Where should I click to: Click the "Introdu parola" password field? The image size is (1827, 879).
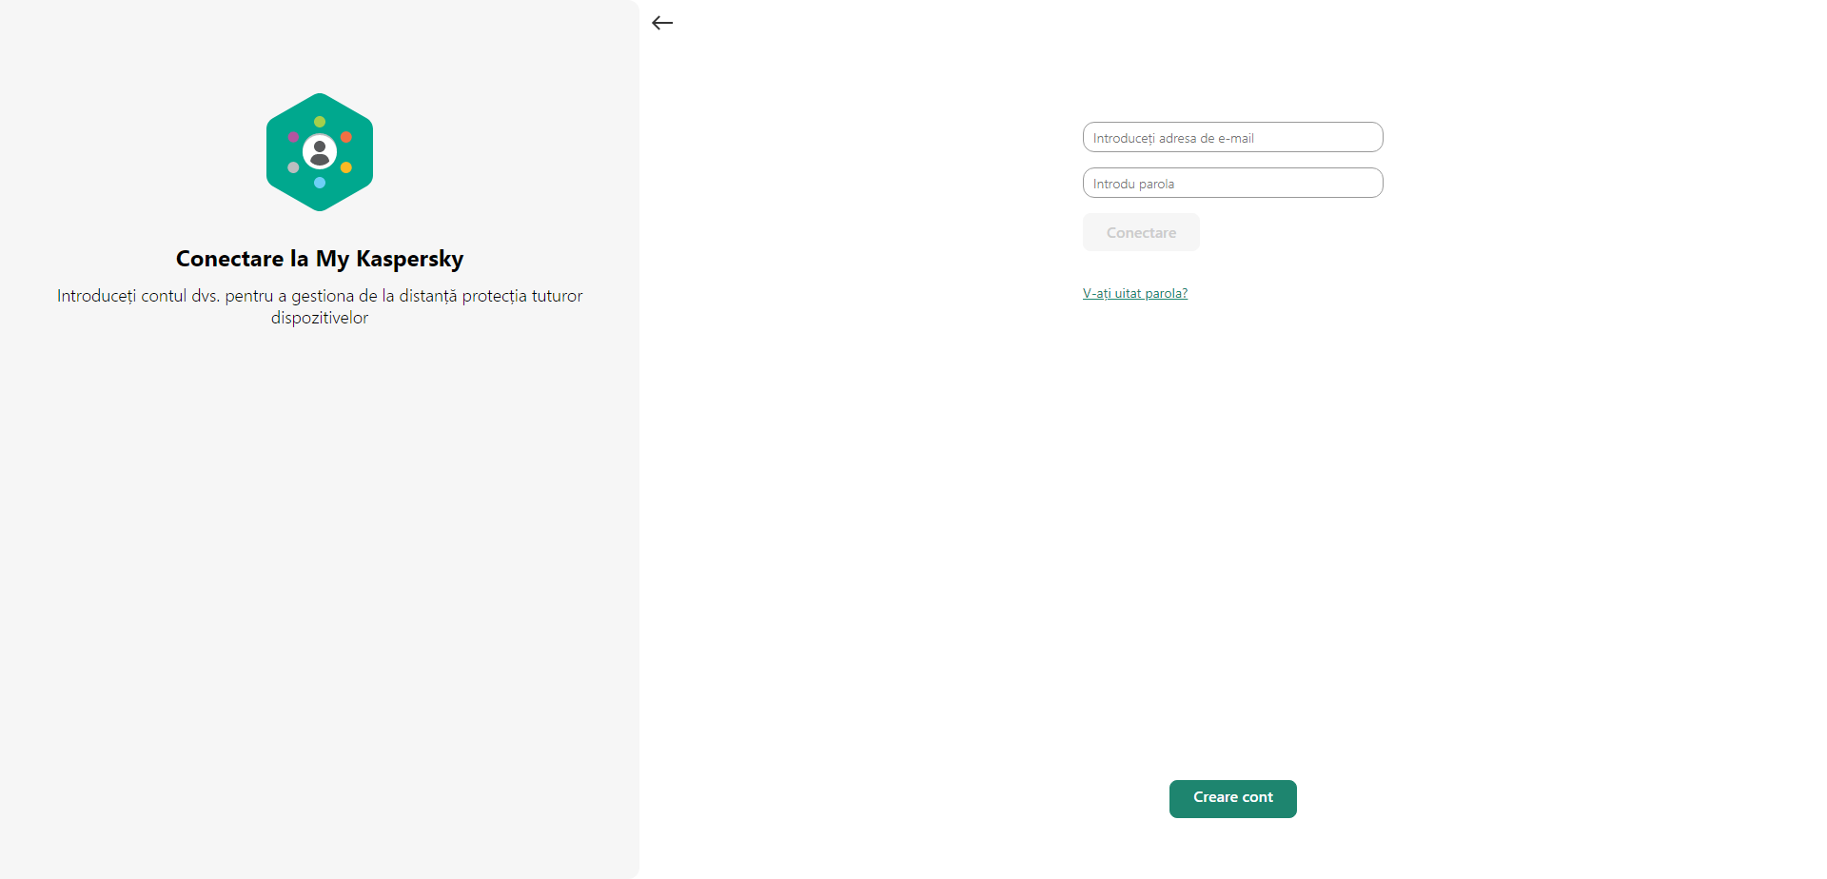(1232, 183)
